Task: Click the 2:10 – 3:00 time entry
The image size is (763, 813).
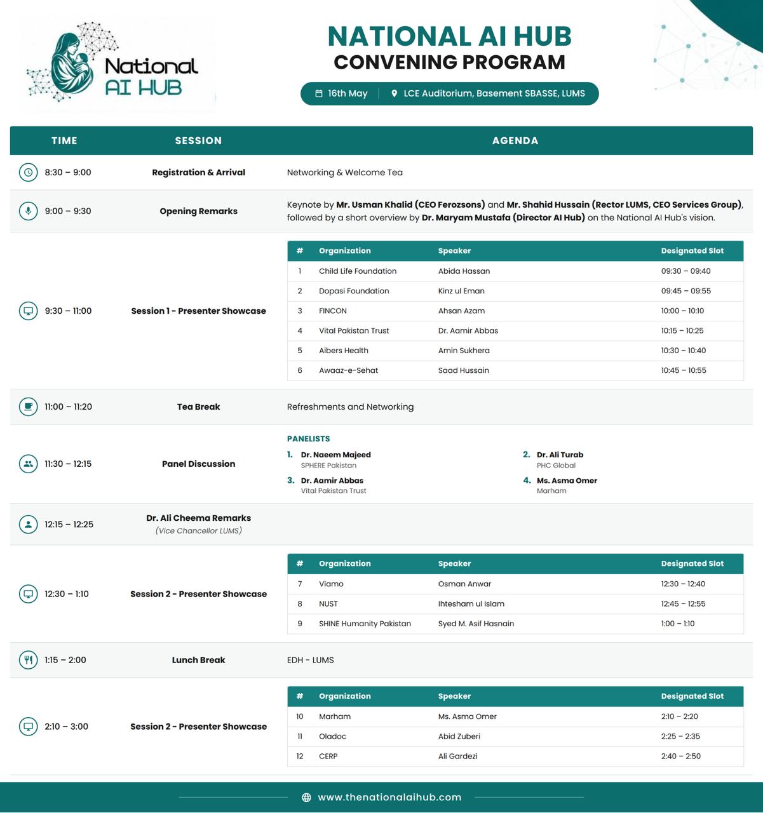Action: point(66,727)
